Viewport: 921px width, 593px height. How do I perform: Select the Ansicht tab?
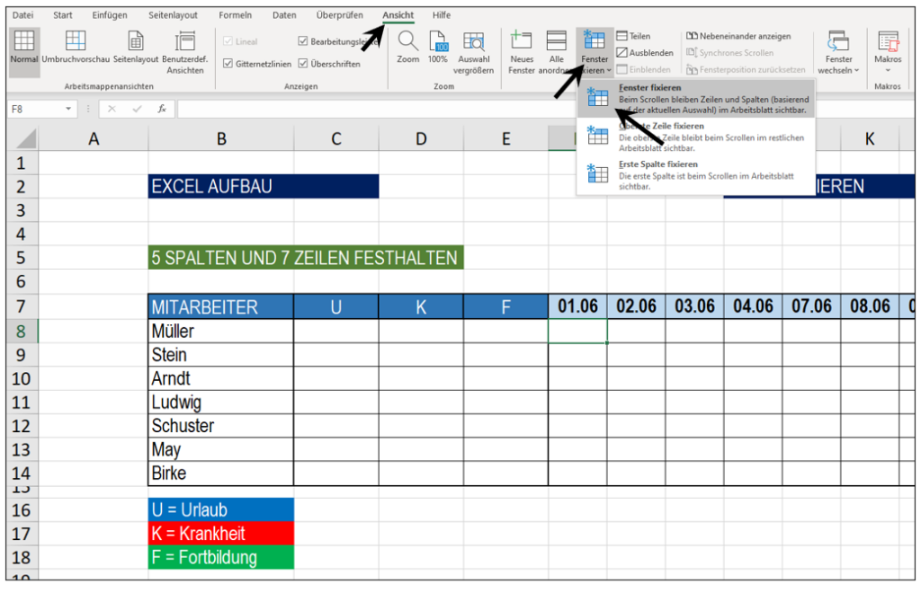(x=398, y=15)
